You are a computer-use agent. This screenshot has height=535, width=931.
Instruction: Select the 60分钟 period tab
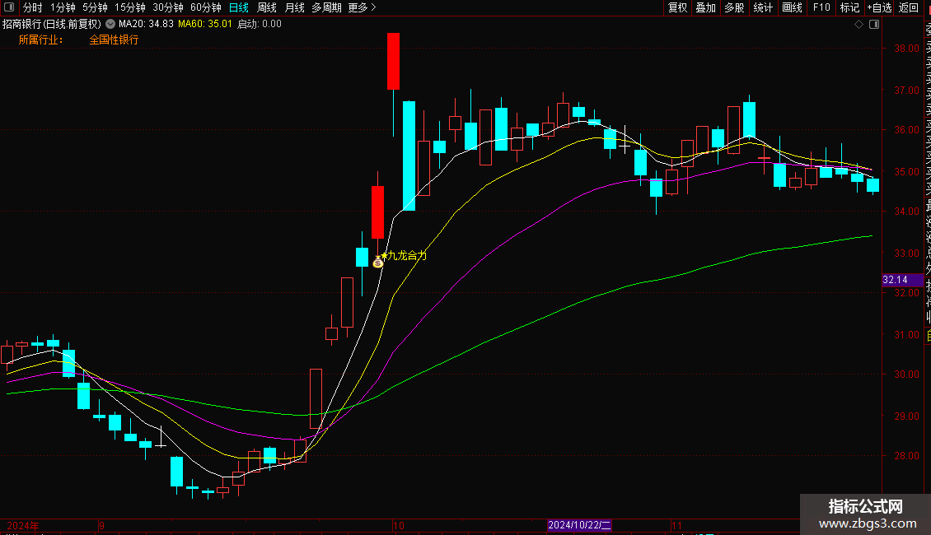(x=206, y=7)
